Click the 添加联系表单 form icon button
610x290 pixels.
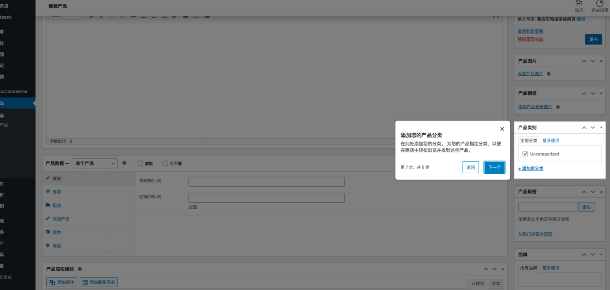pyautogui.click(x=99, y=282)
